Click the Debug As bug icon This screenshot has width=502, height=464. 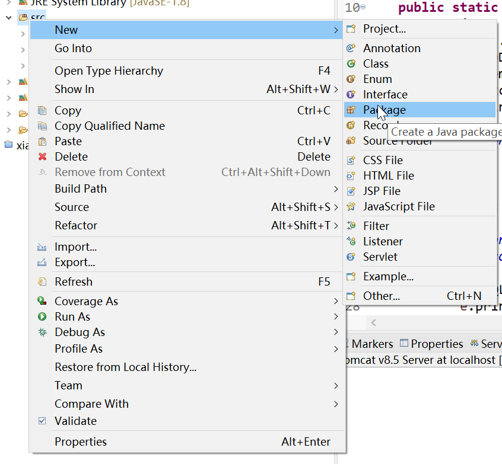pyautogui.click(x=42, y=332)
